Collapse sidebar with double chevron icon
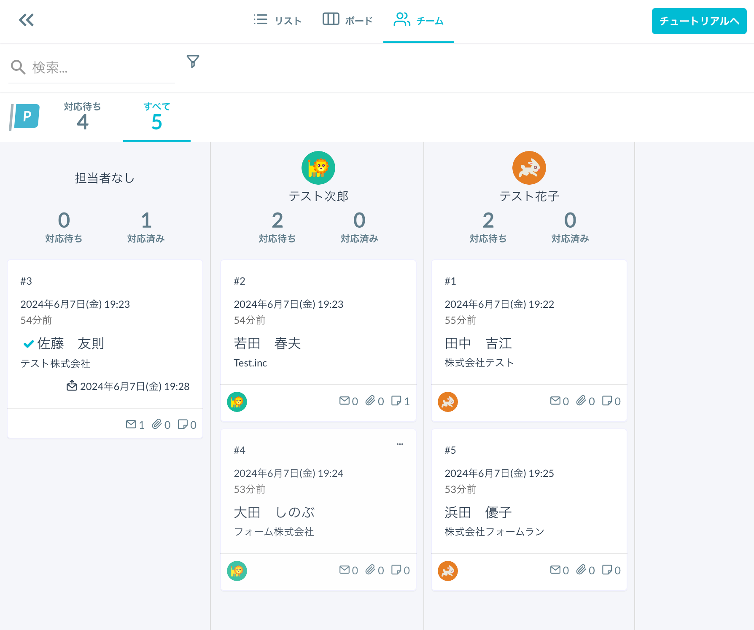 click(26, 20)
